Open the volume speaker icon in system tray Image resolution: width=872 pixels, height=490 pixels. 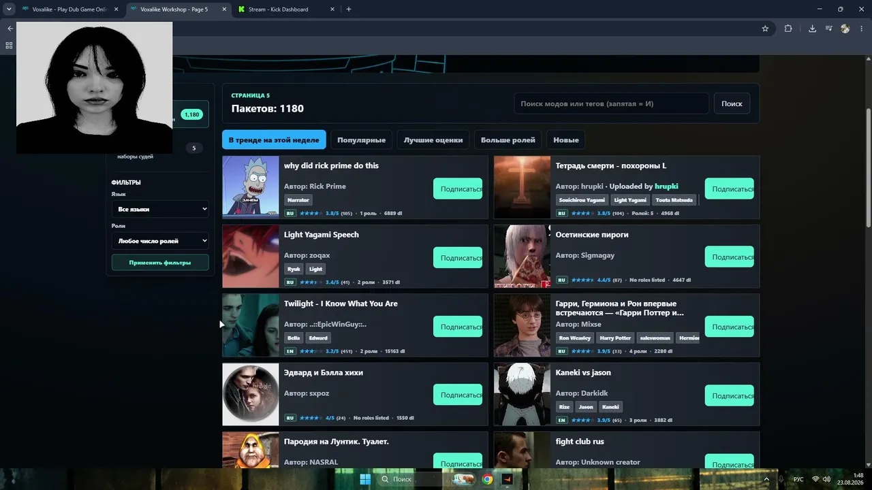point(826,479)
